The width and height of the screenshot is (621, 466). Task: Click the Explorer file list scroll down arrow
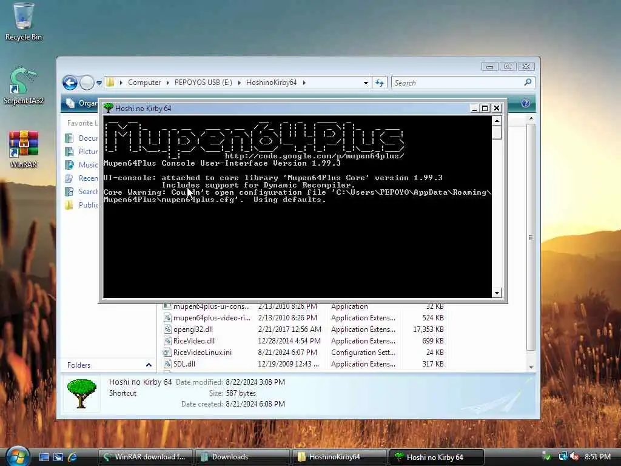point(531,367)
